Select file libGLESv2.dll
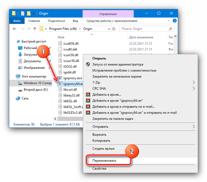The width and height of the screenshot is (207, 182). [x=70, y=113]
